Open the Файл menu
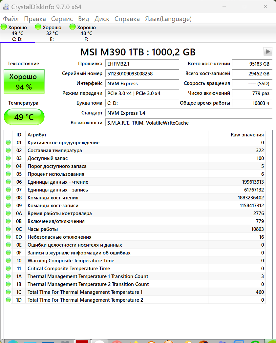This screenshot has width=276, height=343. coord(11,19)
